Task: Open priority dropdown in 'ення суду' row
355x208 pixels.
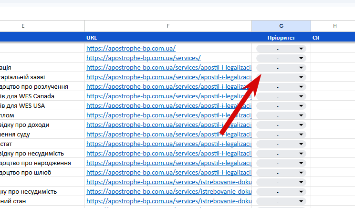Action: 281,135
